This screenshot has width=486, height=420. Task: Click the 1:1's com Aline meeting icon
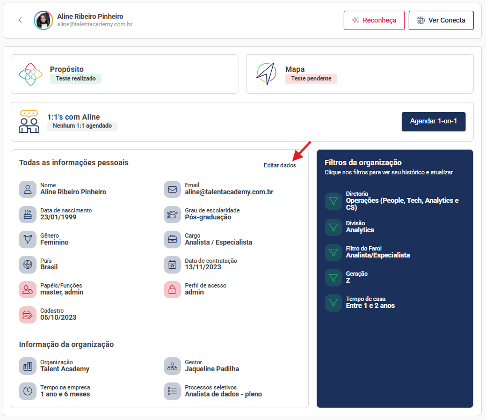pyautogui.click(x=29, y=122)
